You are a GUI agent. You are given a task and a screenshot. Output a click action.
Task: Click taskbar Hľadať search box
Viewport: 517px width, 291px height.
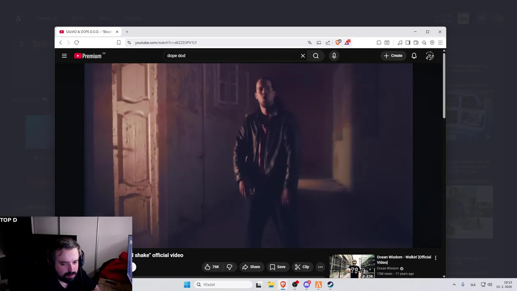[223, 285]
